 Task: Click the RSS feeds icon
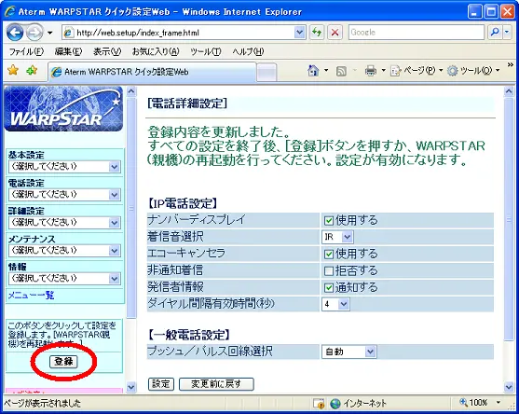(341, 71)
